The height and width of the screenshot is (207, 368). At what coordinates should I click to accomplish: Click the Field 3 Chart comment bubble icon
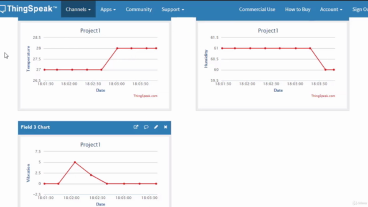point(146,127)
